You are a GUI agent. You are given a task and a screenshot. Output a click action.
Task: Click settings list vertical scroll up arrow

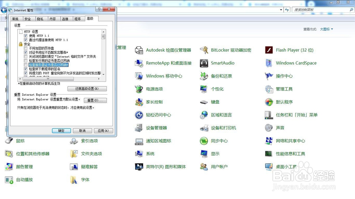(x=103, y=32)
